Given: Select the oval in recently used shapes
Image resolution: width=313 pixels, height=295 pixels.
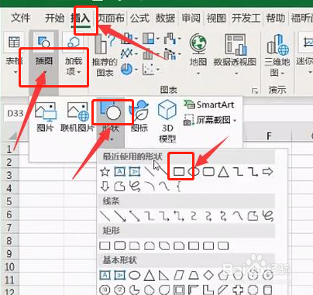Looking at the screenshot, I should point(194,171).
